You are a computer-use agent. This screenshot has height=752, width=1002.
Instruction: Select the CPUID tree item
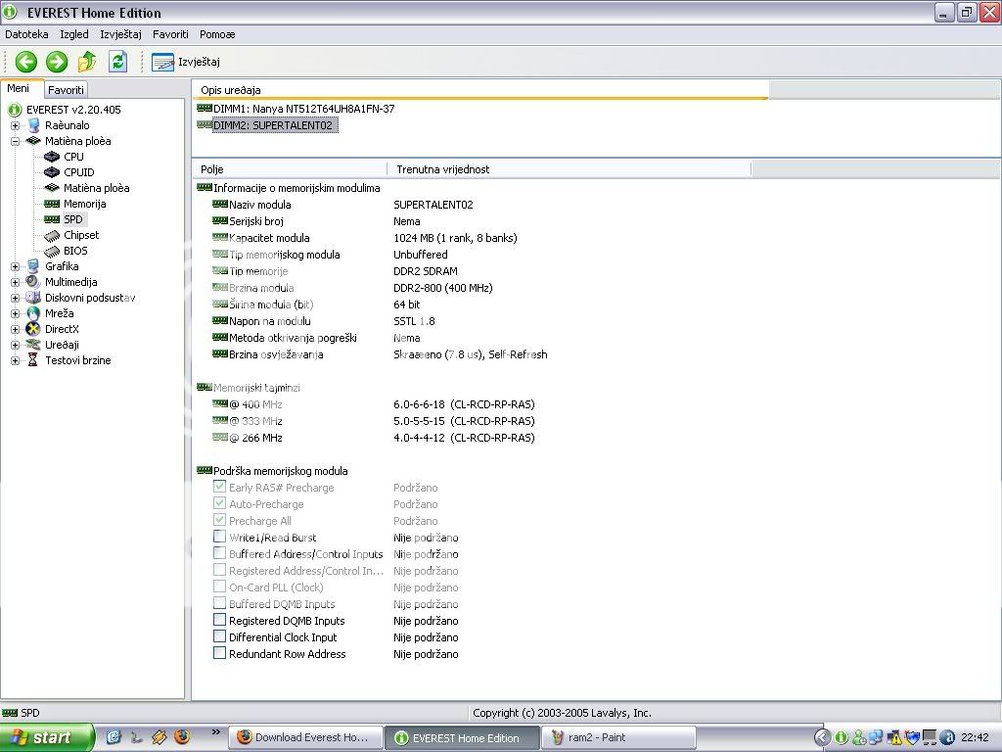coord(78,172)
